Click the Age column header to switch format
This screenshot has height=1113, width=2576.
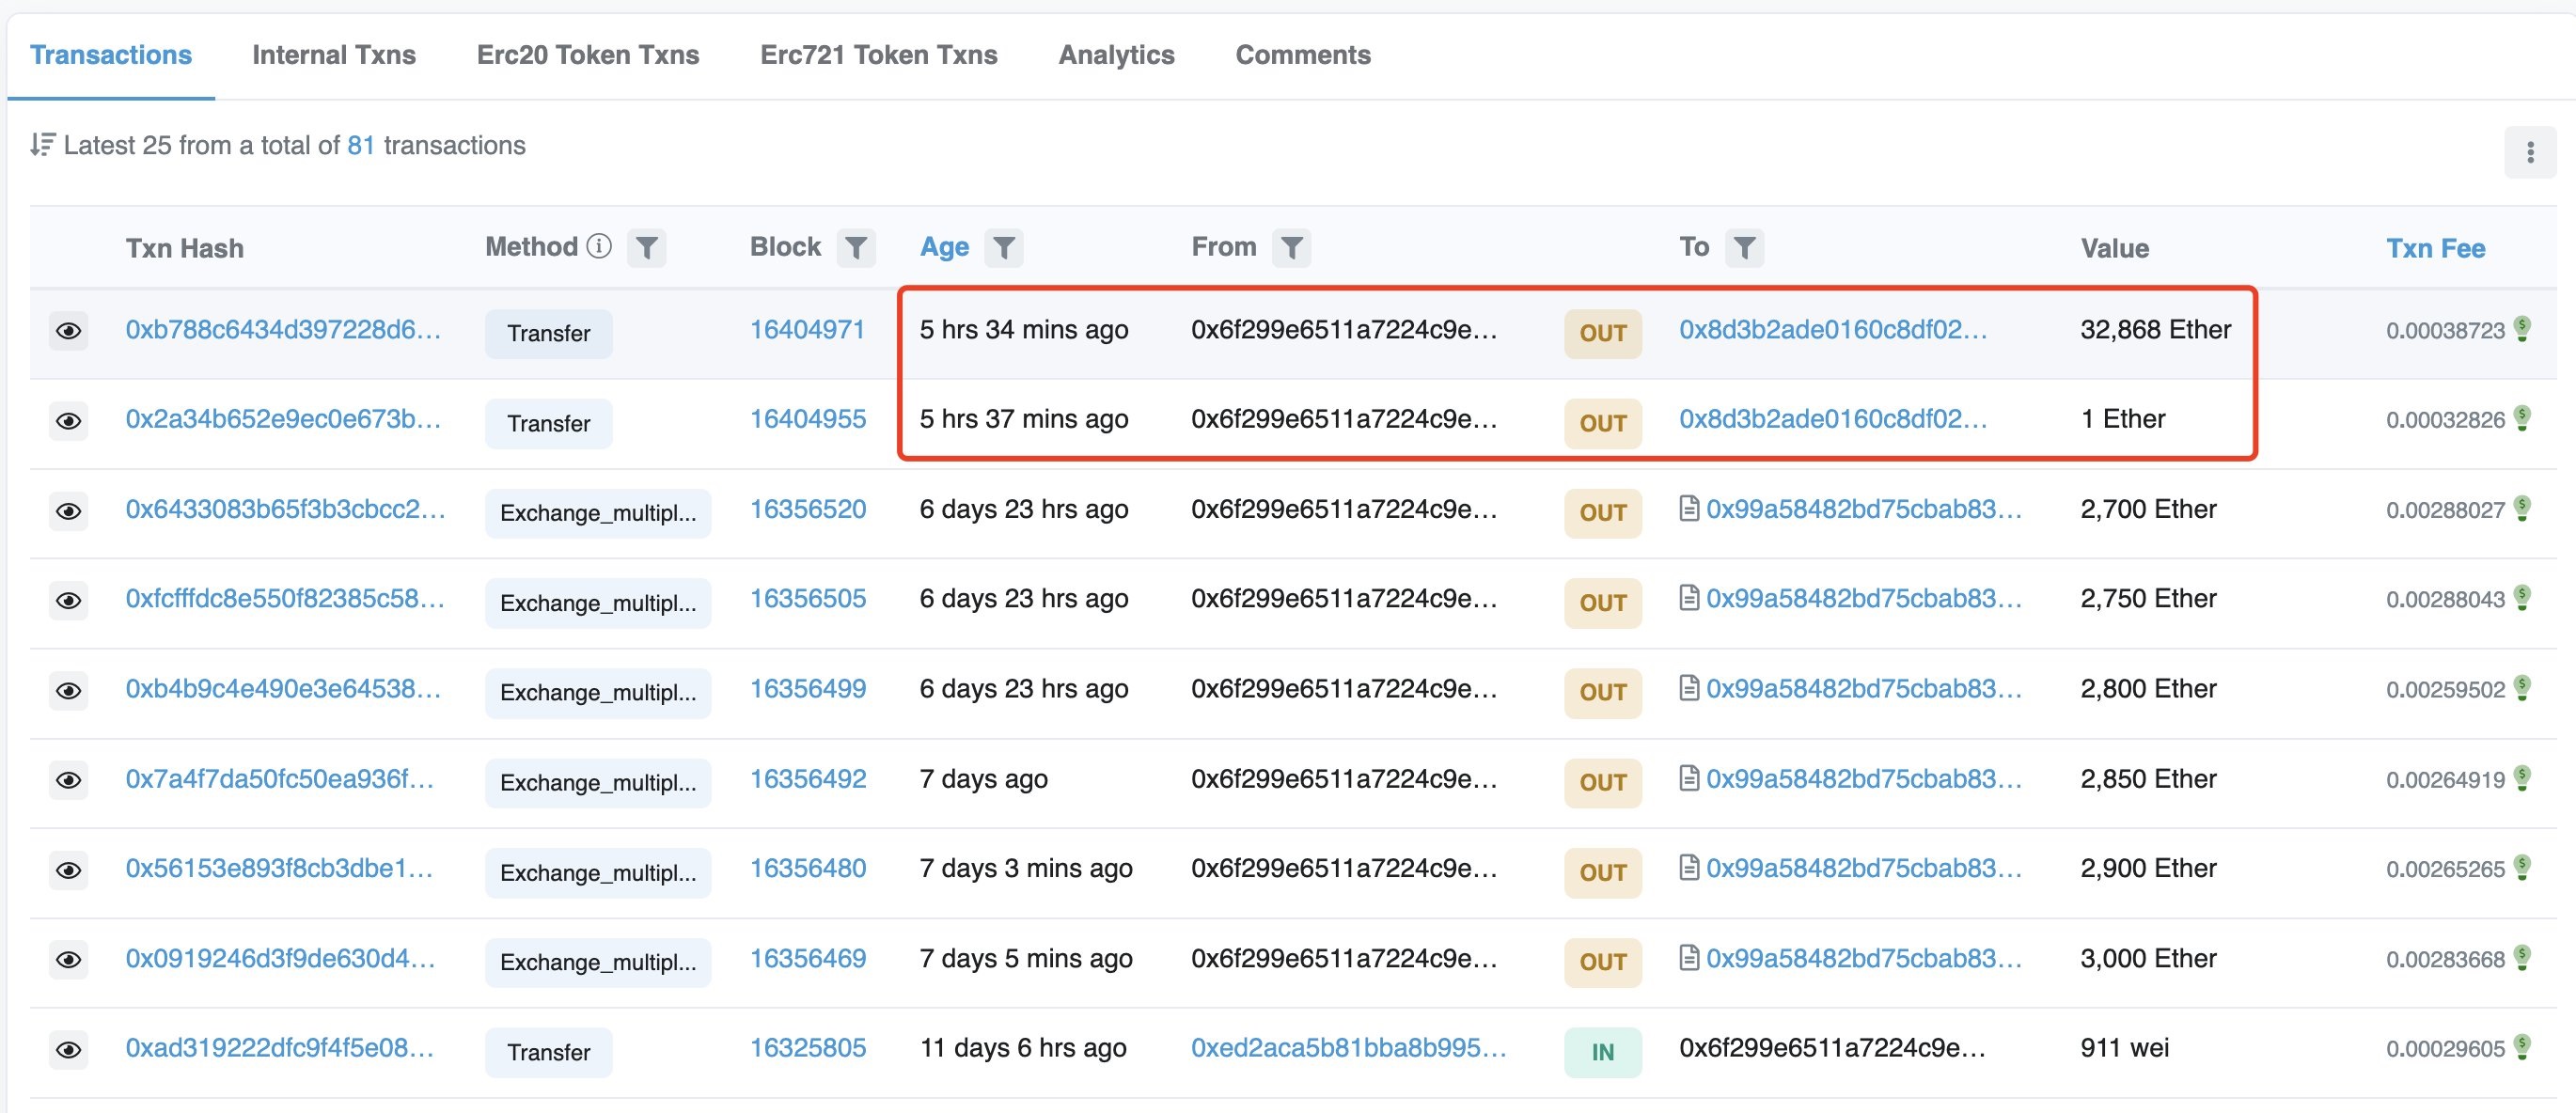tap(944, 247)
